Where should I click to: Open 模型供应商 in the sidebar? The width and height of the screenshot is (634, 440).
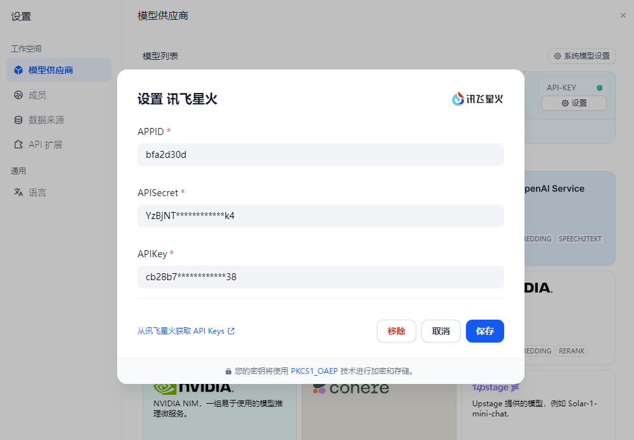(59, 70)
